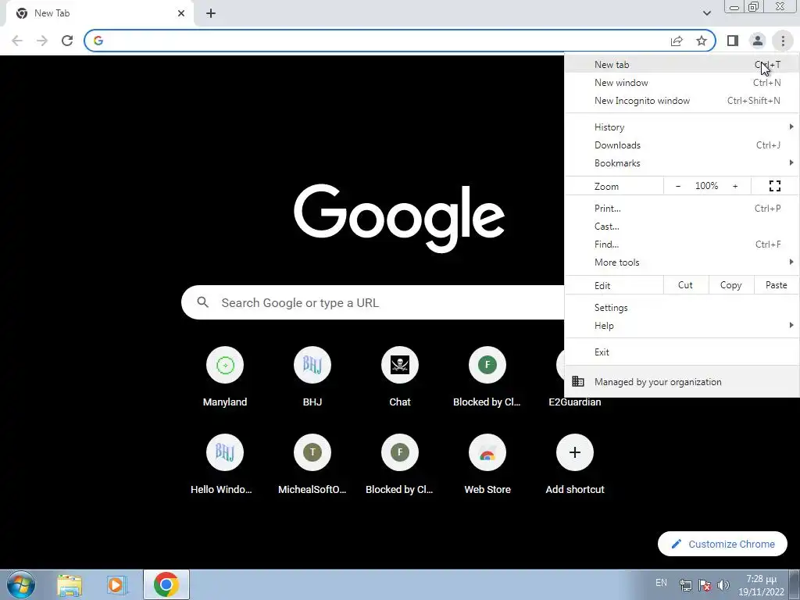The width and height of the screenshot is (800, 600).
Task: Expand the Help submenu
Action: [682, 326]
